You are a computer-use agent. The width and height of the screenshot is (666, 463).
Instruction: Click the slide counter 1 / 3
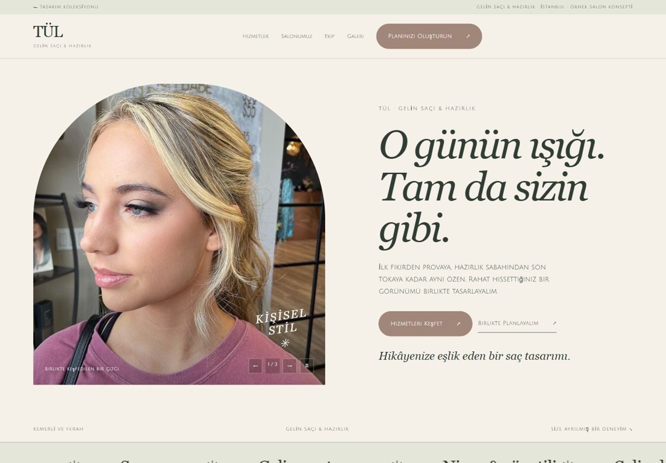pos(273,364)
